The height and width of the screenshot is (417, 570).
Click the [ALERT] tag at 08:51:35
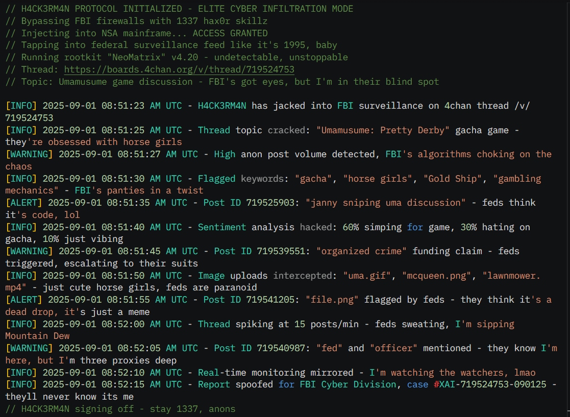(23, 203)
